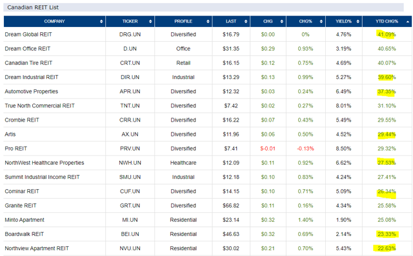Open the Dream Global REIT company link
413x256 pixels.
click(x=28, y=34)
